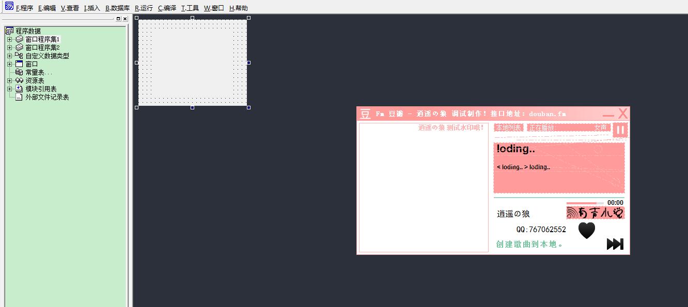Image resolution: width=688 pixels, height=307 pixels.
Task: Open the I.插入 menu
Action: (92, 8)
